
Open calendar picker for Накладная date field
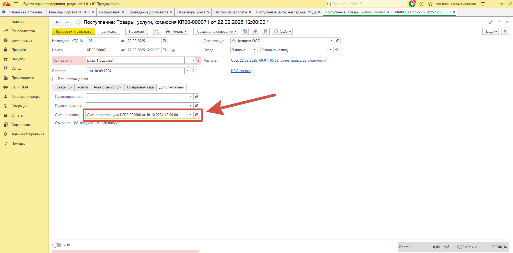click(x=164, y=41)
